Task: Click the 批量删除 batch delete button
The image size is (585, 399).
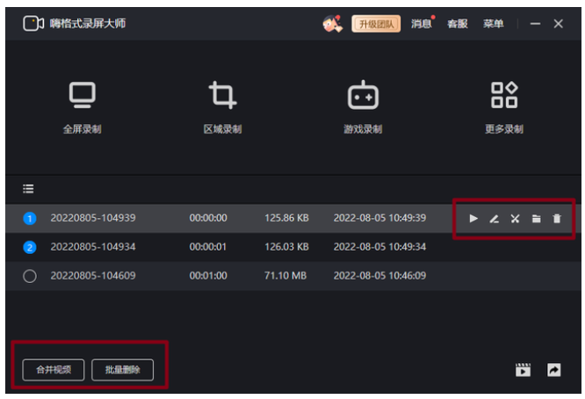Action: click(x=122, y=370)
